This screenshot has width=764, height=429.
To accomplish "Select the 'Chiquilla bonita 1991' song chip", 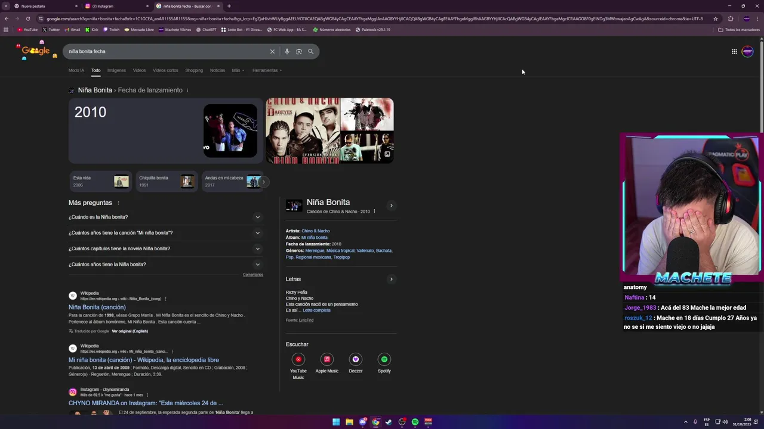I will tap(166, 181).
